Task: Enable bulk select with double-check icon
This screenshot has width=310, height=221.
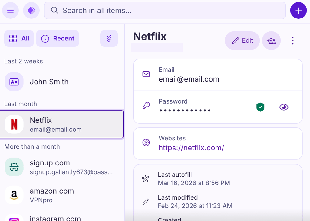Action: click(x=109, y=38)
